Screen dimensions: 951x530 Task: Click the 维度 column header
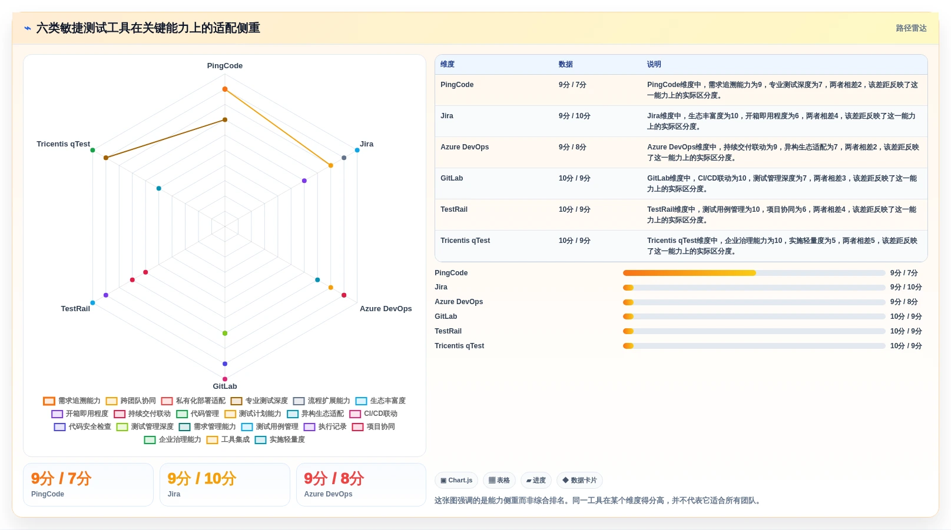tap(448, 64)
